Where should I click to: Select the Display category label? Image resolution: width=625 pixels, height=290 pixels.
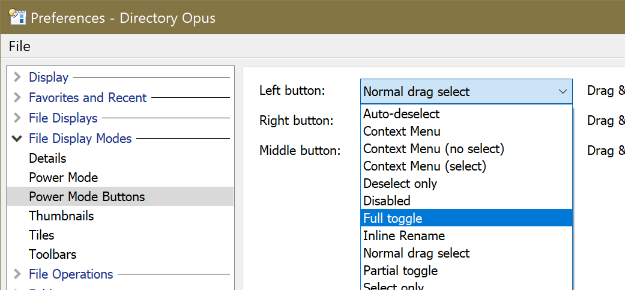pos(49,77)
